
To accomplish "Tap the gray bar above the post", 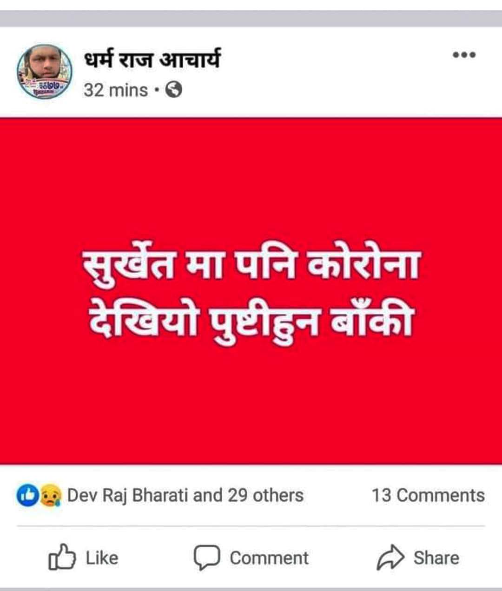I will point(251,19).
